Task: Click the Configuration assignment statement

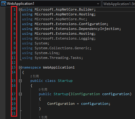Action: (x=79, y=104)
